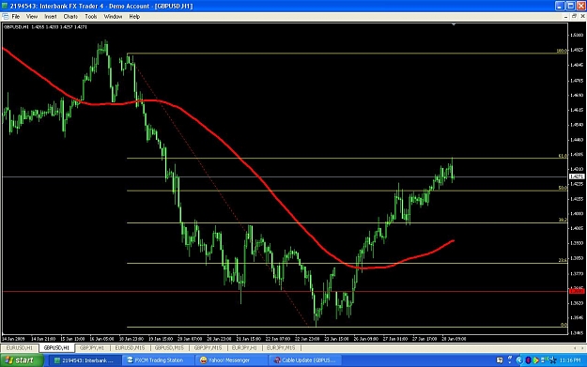This screenshot has width=587, height=367.
Task: Close the inner GBPUSD chart window
Action: pos(582,17)
